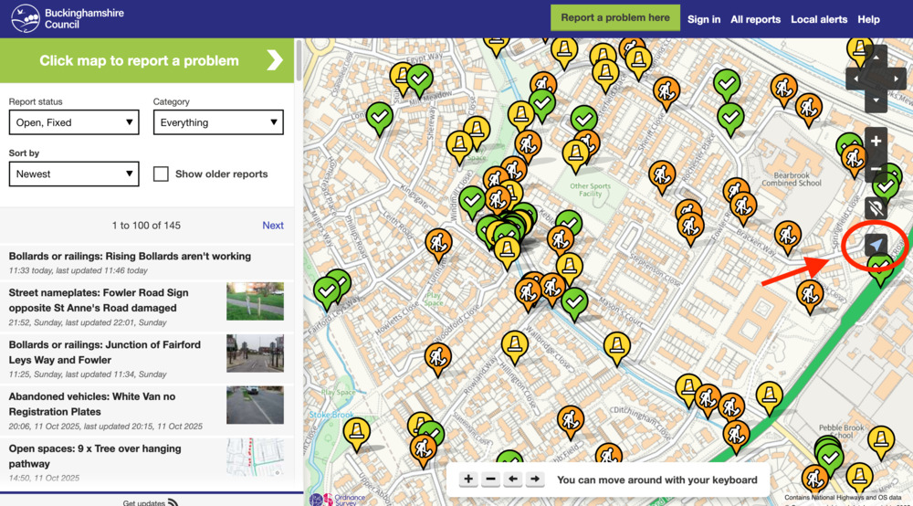Open All reports in top navigation
The image size is (913, 506).
(755, 19)
